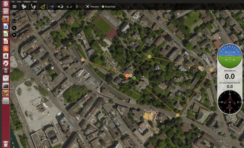Toggle the Disarmed arming status
The height and width of the screenshot is (148, 244).
(x=109, y=6)
